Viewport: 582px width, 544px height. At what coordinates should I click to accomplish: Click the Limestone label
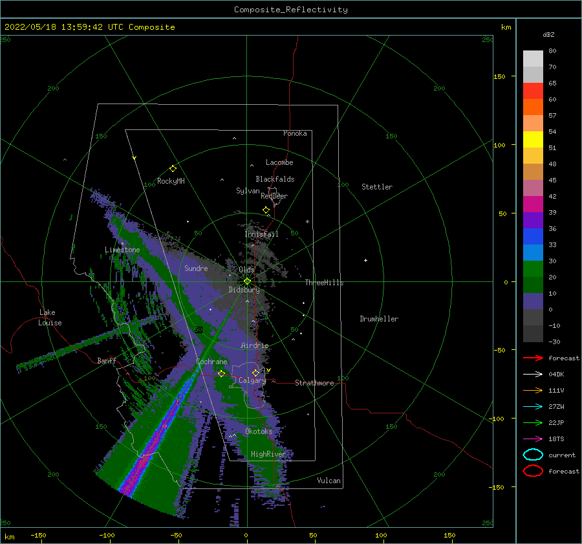click(x=122, y=250)
